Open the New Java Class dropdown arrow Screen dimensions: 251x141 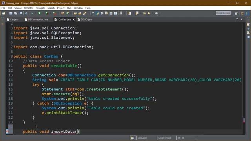[71, 13]
